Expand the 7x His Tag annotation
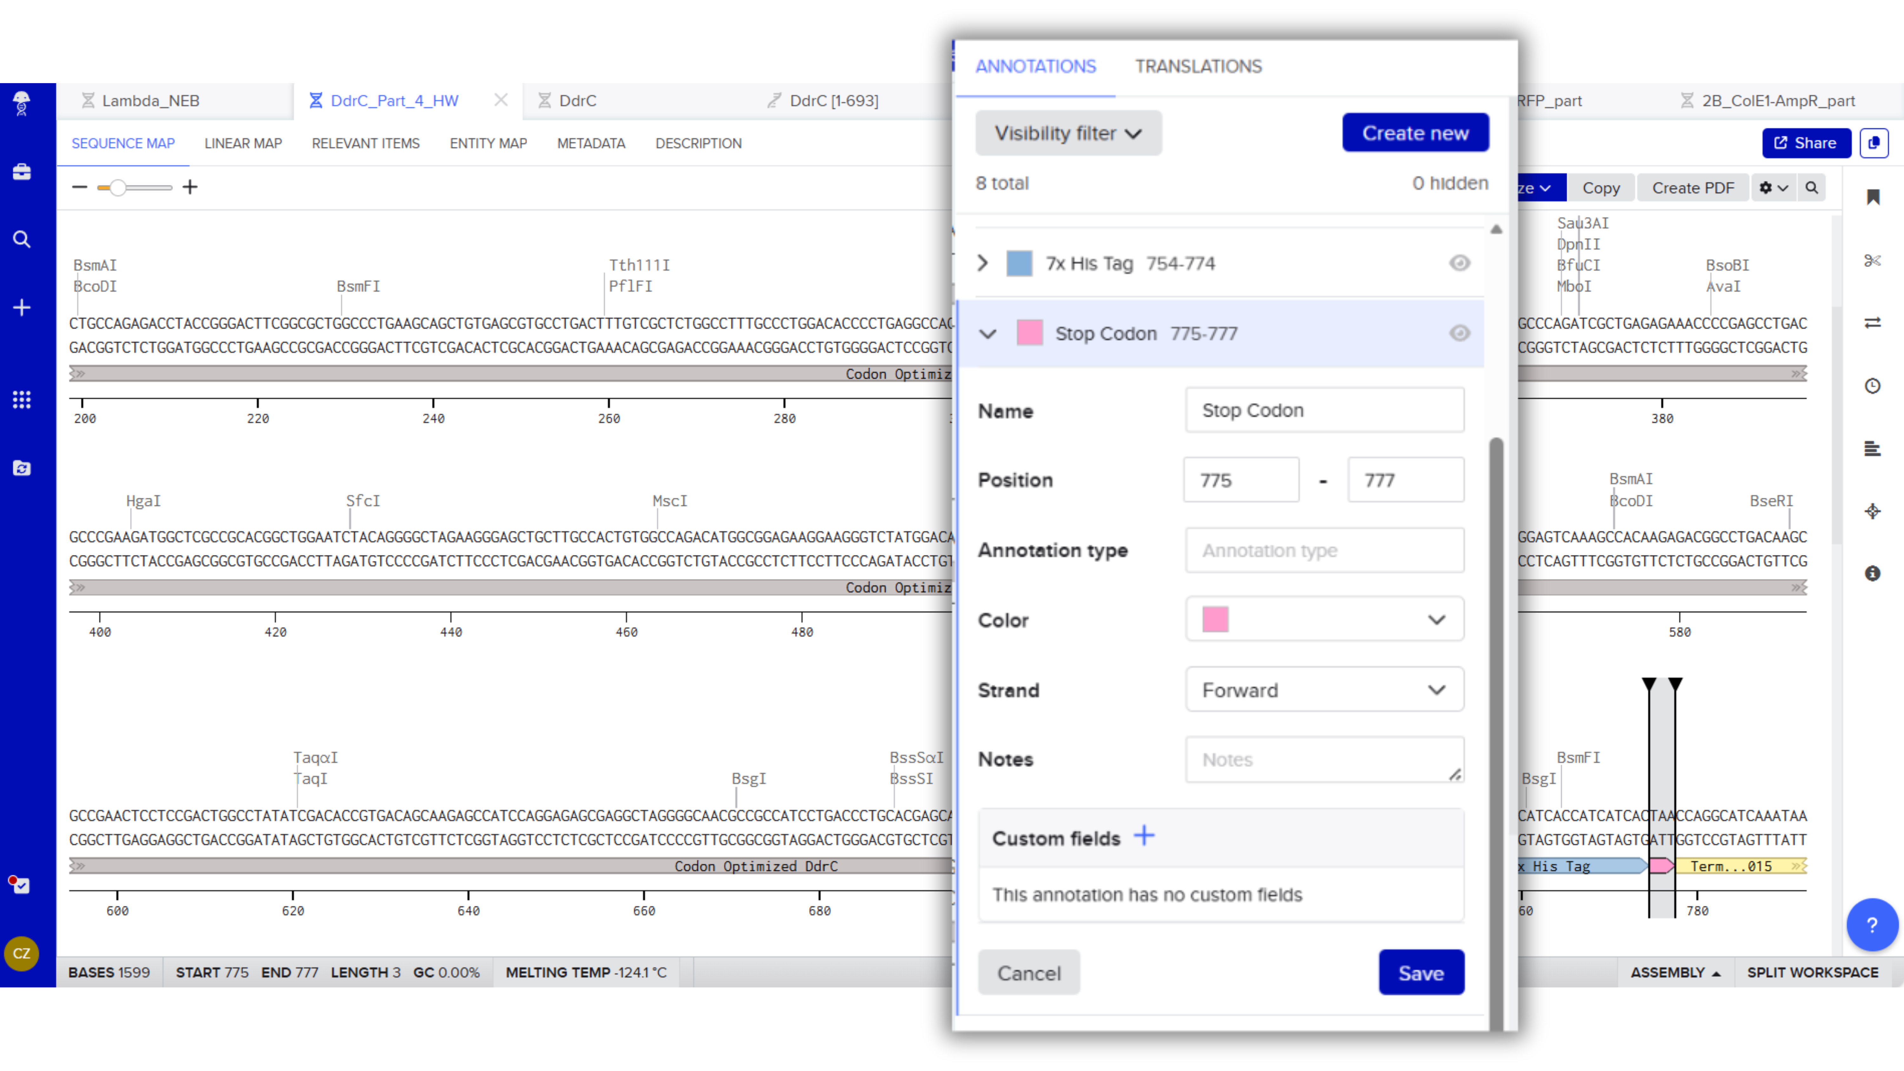The height and width of the screenshot is (1071, 1904). click(x=982, y=263)
